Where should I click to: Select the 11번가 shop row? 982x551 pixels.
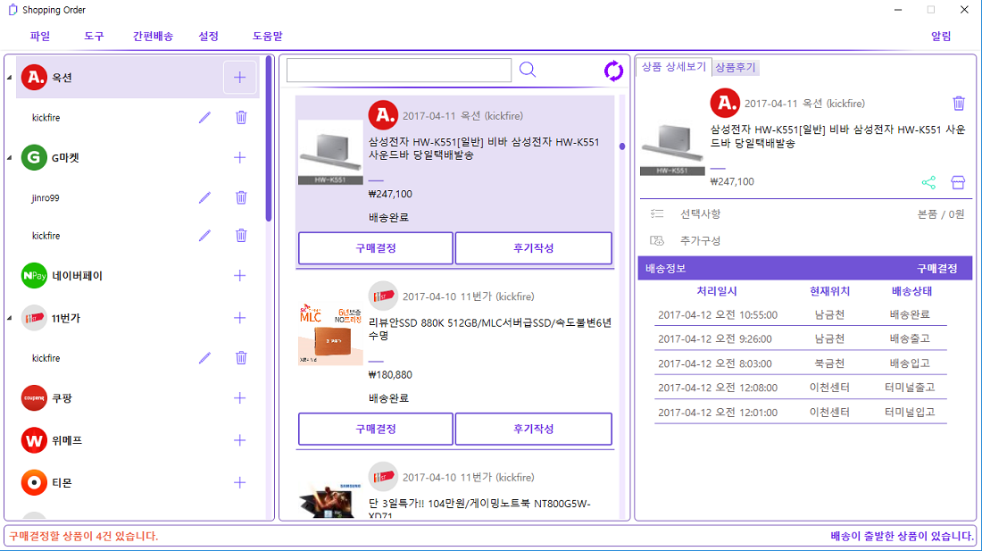[x=137, y=318]
